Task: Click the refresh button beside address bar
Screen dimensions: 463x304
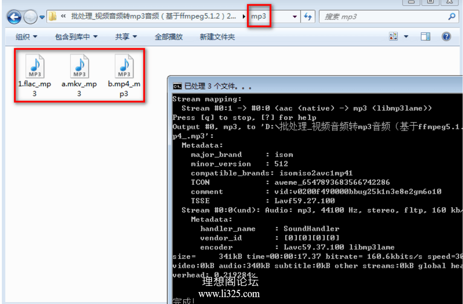Action: coord(308,17)
